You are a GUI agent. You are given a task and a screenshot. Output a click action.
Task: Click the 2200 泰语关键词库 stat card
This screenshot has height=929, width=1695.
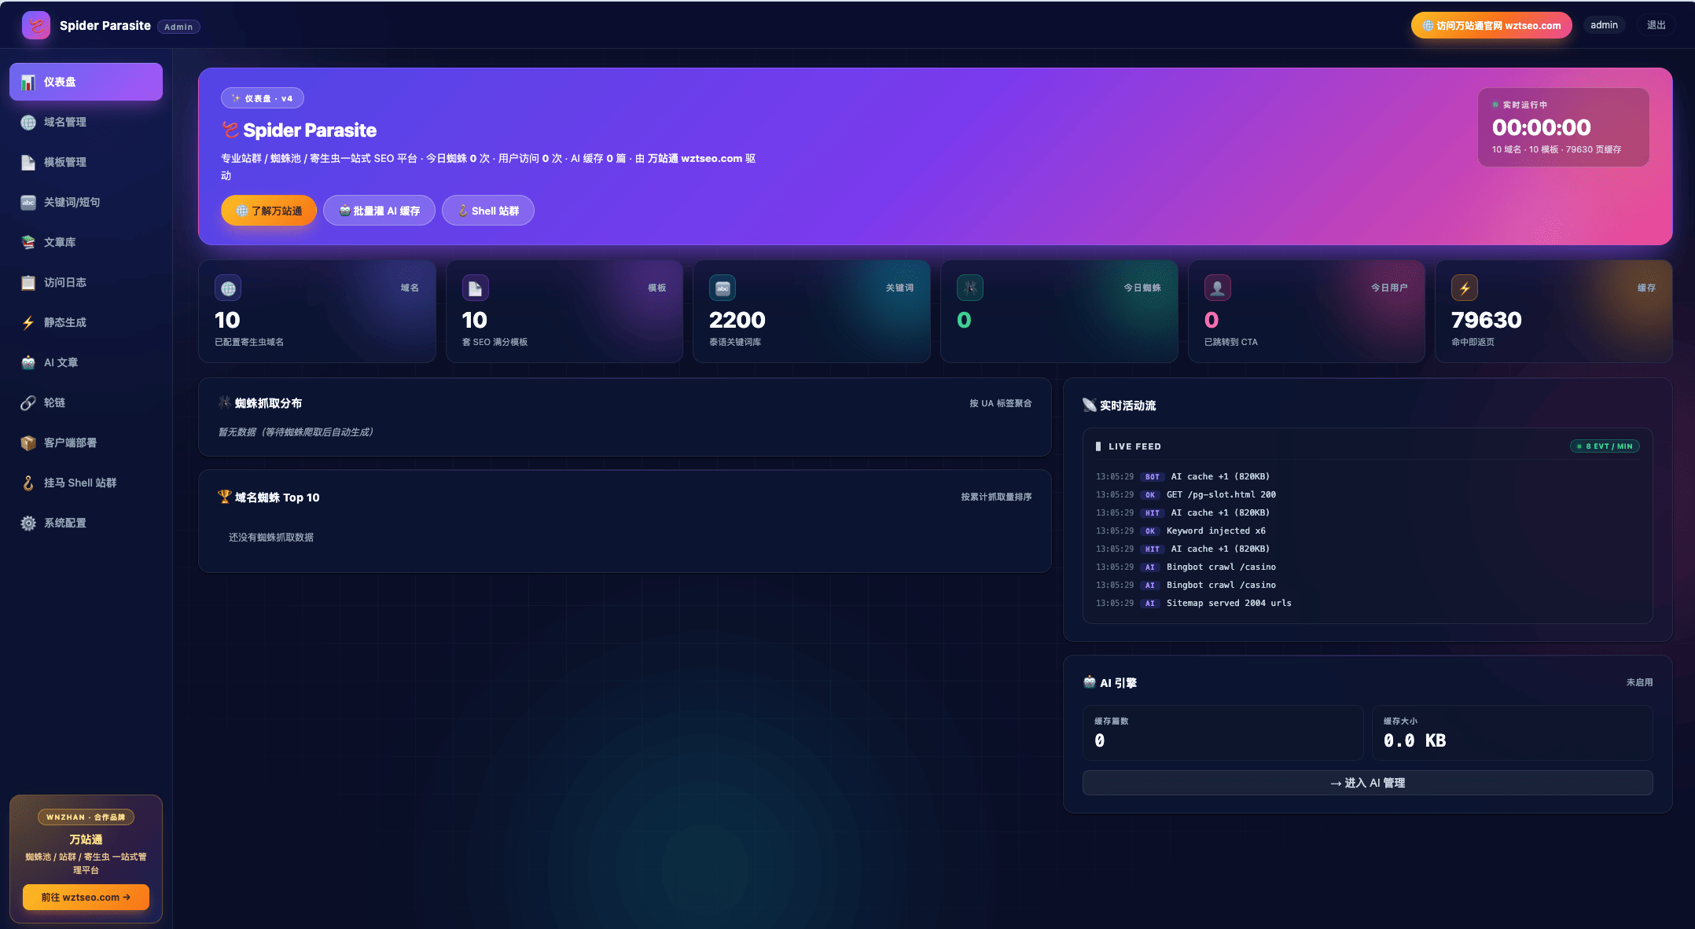811,311
